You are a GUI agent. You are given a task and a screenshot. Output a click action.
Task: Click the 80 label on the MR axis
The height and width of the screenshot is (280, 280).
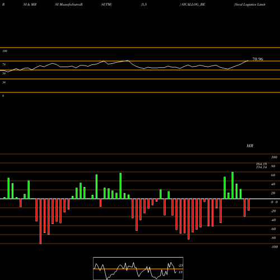[x=273, y=166]
